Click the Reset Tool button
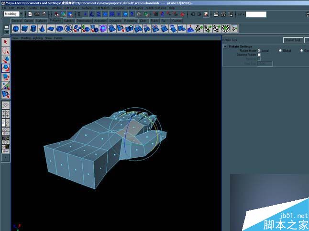 coord(293,40)
